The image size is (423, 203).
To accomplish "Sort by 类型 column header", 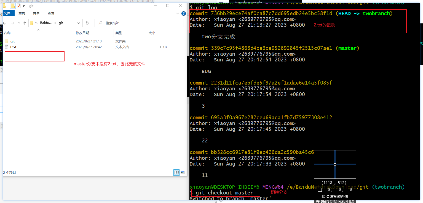I will click(x=119, y=33).
